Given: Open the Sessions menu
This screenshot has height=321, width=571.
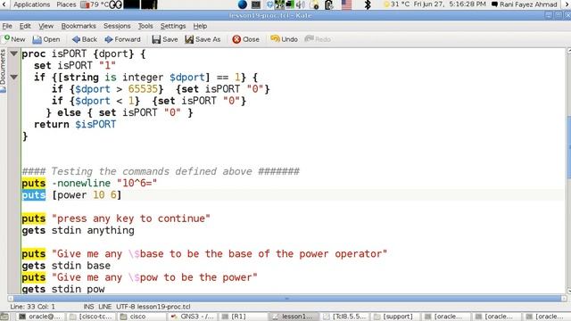Looking at the screenshot, I should point(117,26).
